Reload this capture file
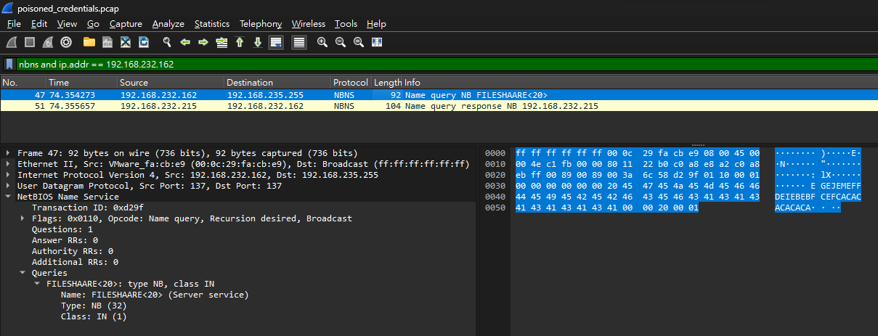878x336 pixels. pyautogui.click(x=144, y=42)
